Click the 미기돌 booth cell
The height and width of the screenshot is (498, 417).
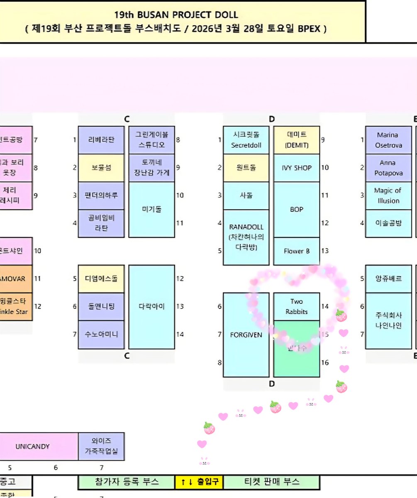(x=152, y=210)
